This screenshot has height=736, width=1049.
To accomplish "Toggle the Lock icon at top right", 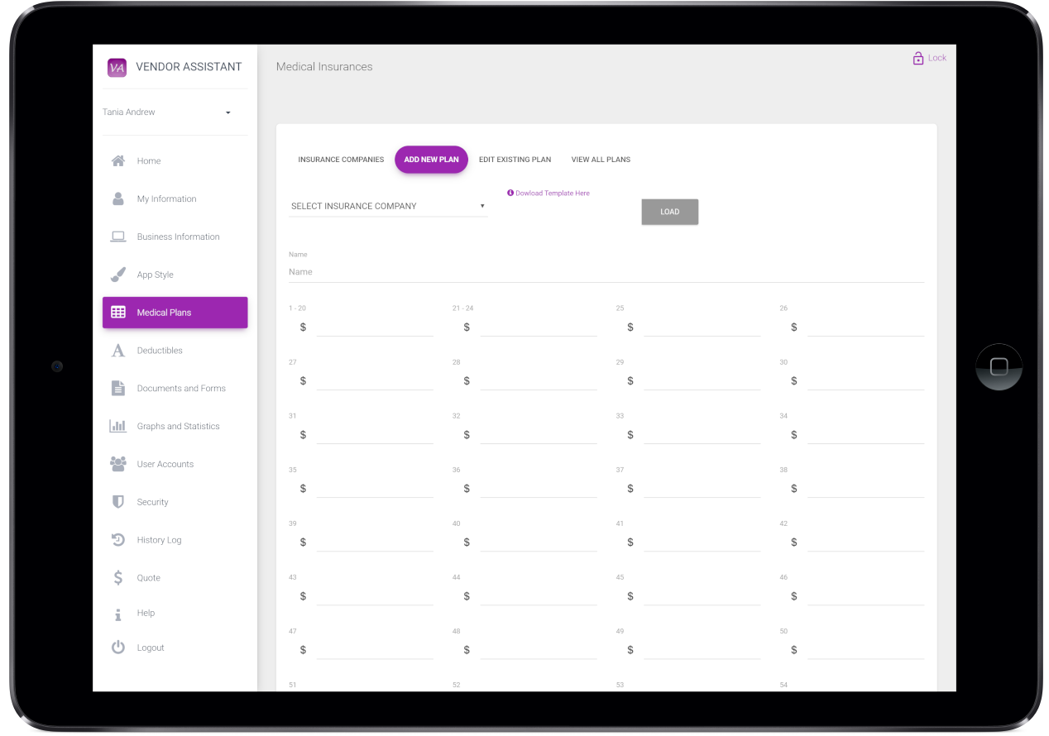I will pos(918,59).
